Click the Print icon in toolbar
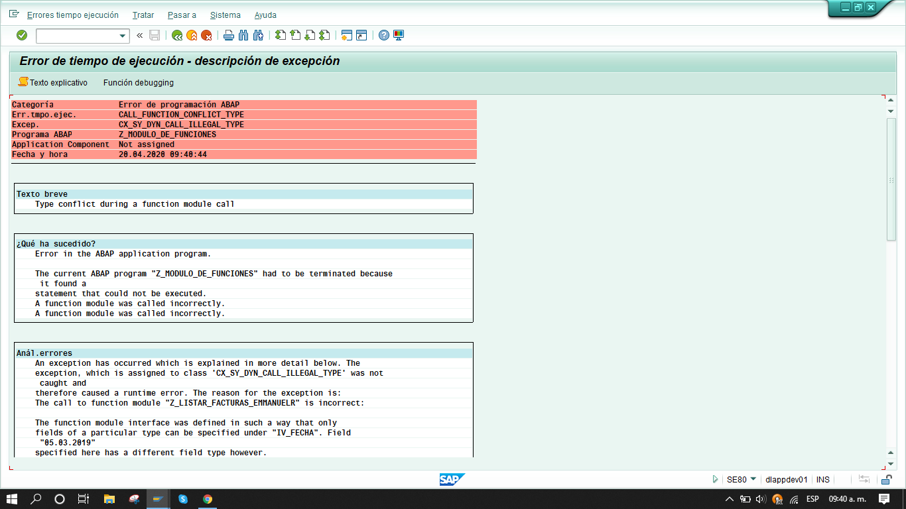The image size is (906, 509). click(228, 35)
